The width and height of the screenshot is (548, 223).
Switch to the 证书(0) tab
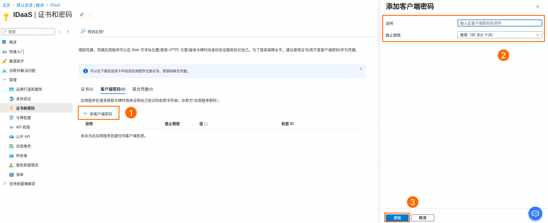[x=87, y=89]
